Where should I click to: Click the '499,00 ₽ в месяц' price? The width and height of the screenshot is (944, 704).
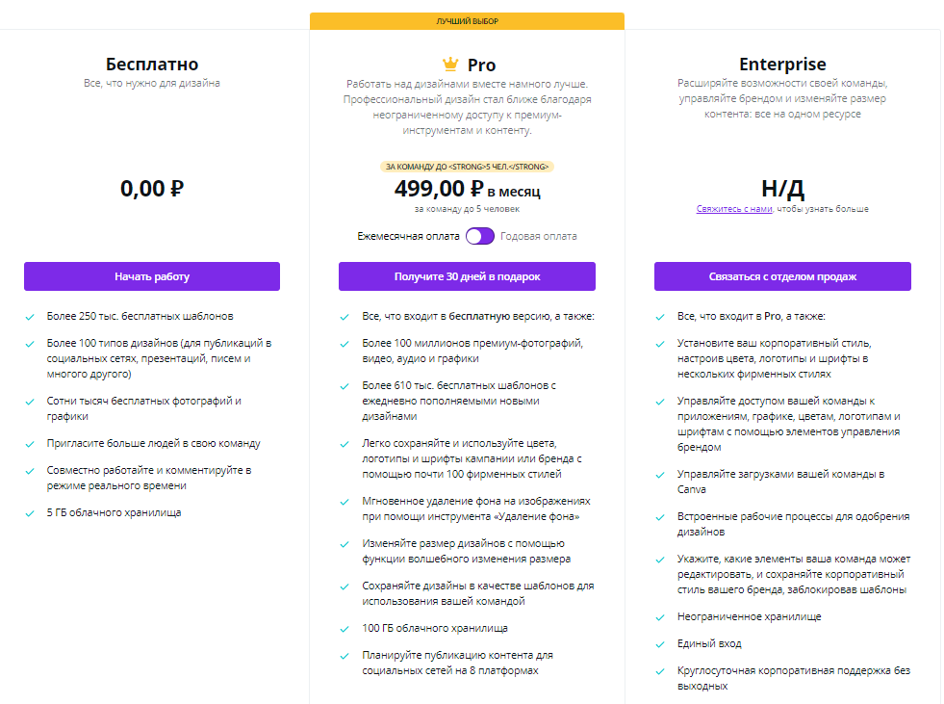[467, 190]
